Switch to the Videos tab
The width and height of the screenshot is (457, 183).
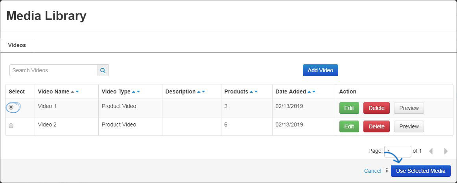17,45
